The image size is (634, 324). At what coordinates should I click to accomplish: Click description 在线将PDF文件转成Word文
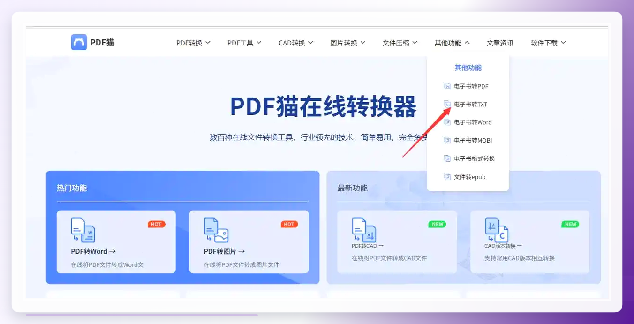tap(107, 264)
